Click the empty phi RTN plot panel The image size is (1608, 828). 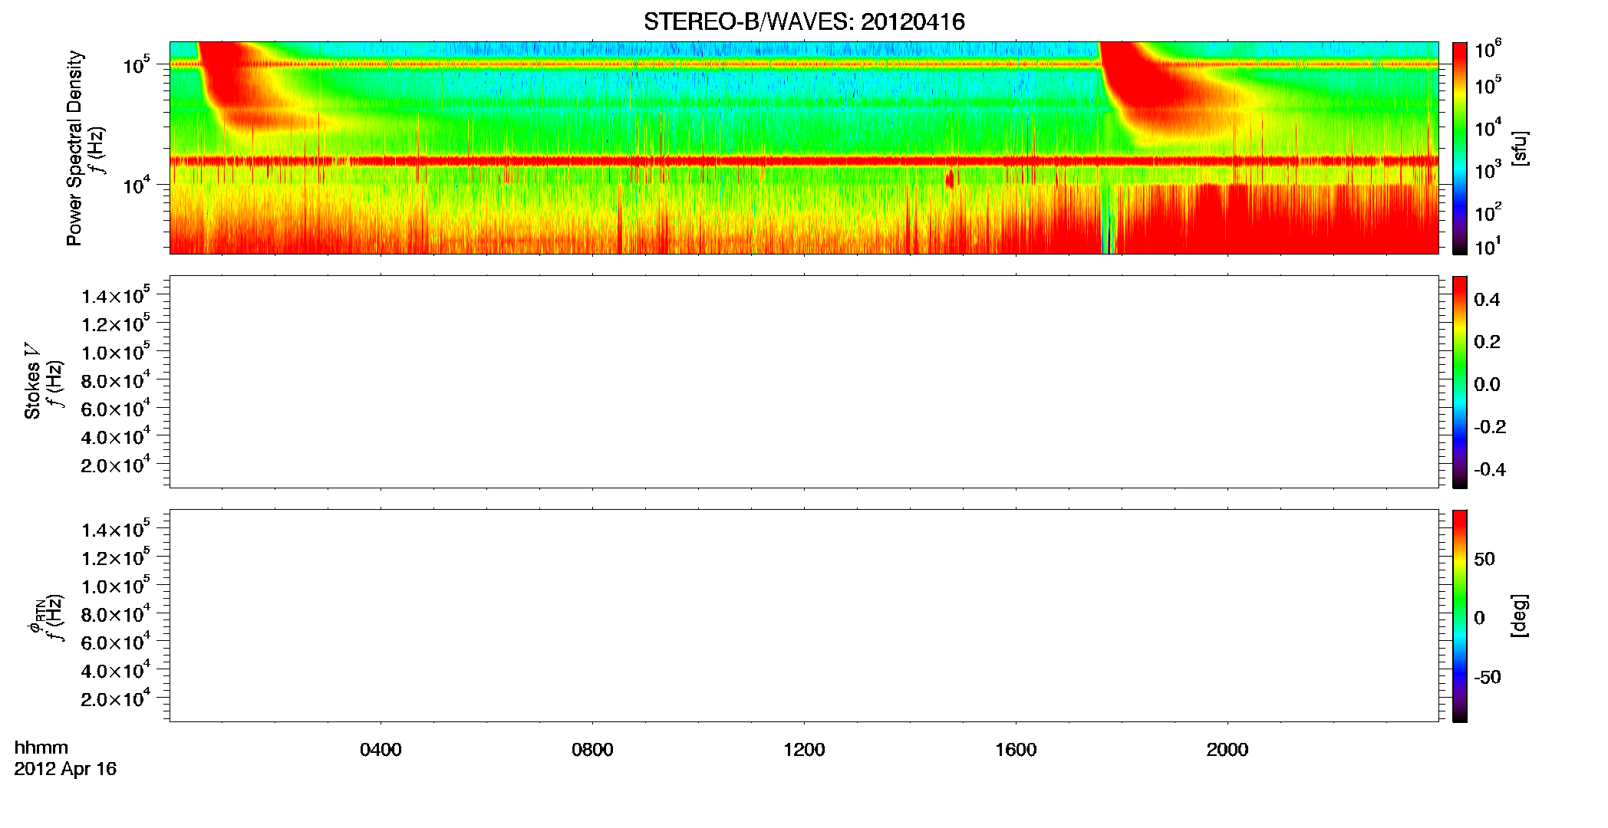[x=804, y=616]
